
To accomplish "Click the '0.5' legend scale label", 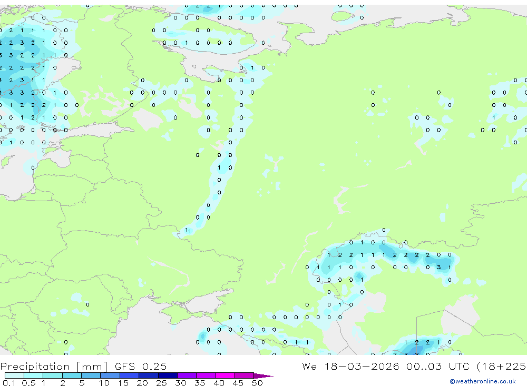I will pos(28,383).
